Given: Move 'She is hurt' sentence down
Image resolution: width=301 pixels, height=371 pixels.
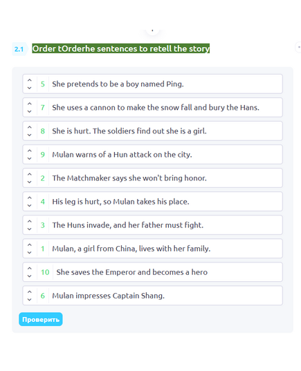Looking at the screenshot, I should point(29,135).
